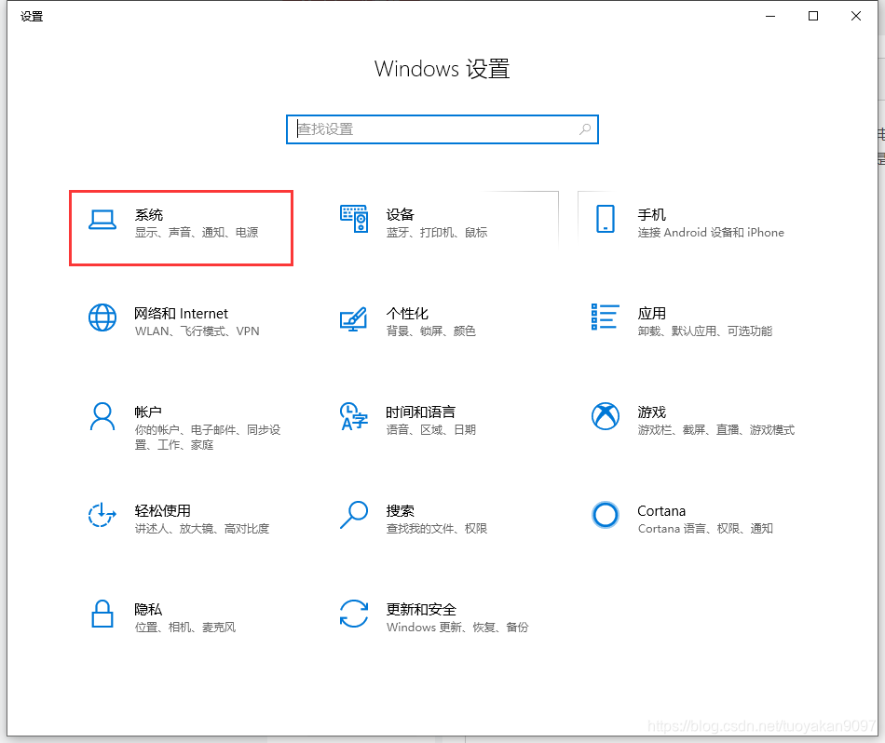885x743 pixels.
Task: Click 背景、锁屏、颜色 description
Action: (431, 331)
